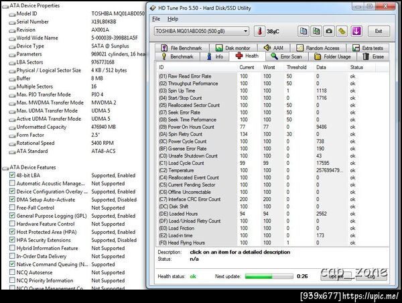The image size is (402, 303).
Task: Click the Exit button
Action: [379, 32]
